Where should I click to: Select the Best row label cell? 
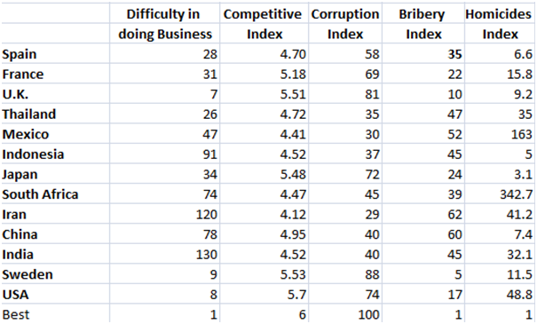(x=56, y=313)
